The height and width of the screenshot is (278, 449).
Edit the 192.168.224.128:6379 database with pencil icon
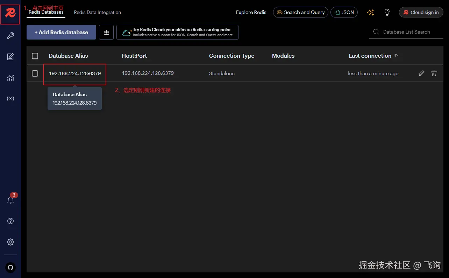(x=422, y=73)
